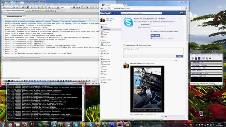Reload the Facebook page in Chrome

tap(109, 8)
